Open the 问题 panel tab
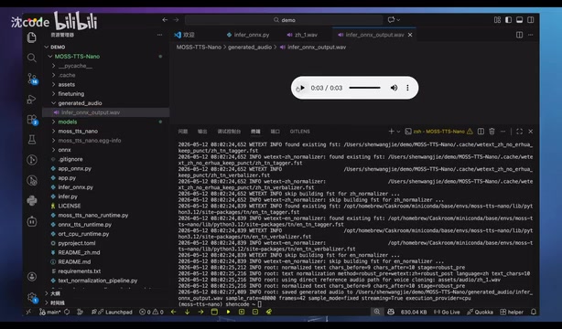 click(x=183, y=132)
